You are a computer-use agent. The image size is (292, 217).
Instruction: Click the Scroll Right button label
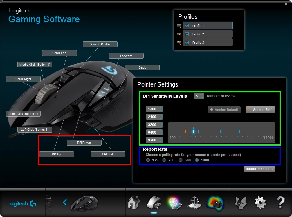point(23,79)
